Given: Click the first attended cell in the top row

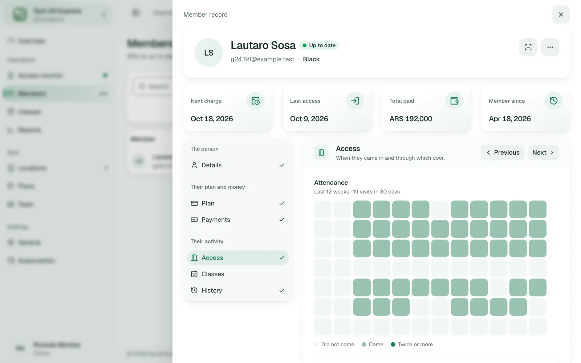Looking at the screenshot, I should tap(362, 209).
